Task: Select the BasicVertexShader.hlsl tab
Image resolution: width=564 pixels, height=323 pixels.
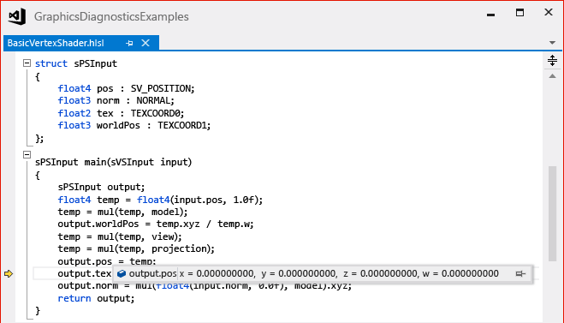Action: [x=56, y=43]
